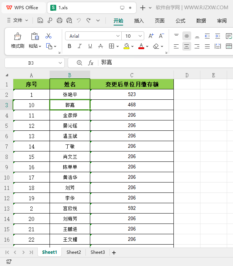Click the Copy icon
Viewport: 233px width, 266px height.
coord(49,46)
